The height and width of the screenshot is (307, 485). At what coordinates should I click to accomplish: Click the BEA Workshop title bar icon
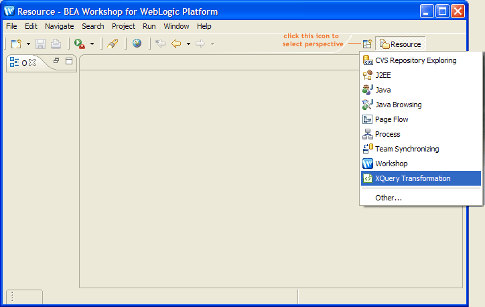tap(9, 11)
